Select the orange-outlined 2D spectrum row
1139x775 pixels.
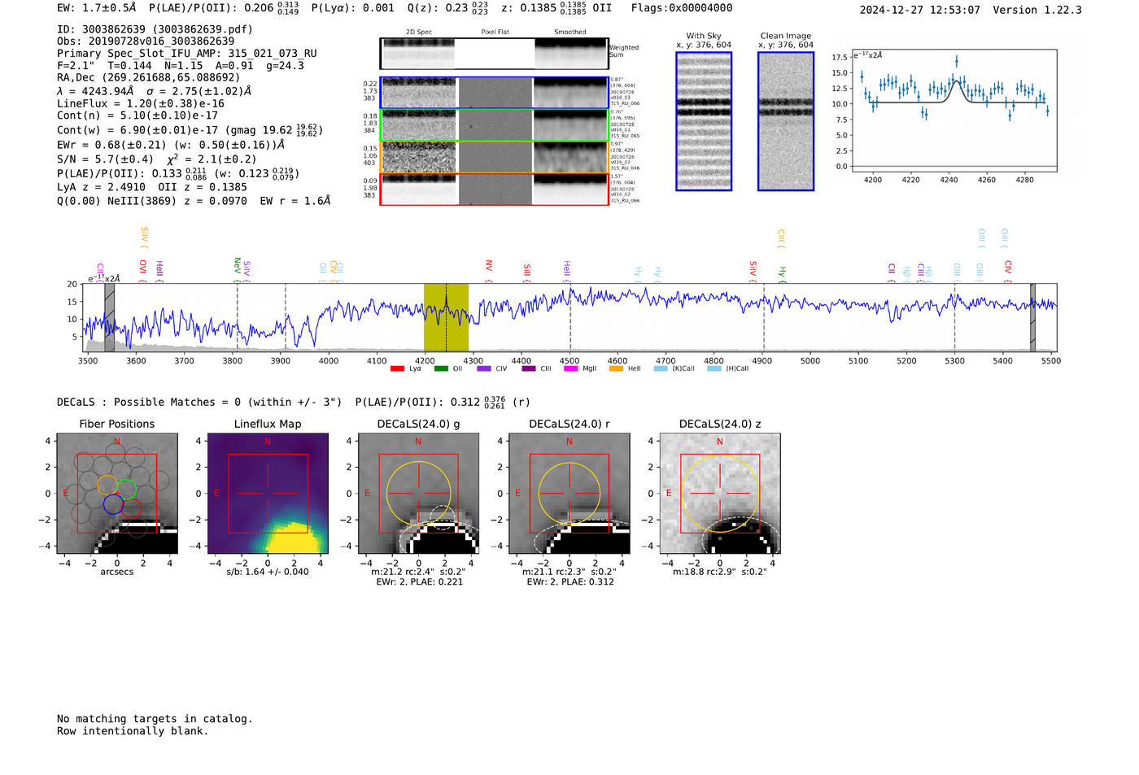[494, 157]
